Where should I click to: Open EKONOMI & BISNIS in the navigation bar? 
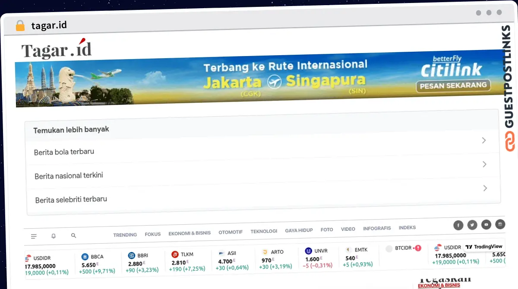coord(190,233)
